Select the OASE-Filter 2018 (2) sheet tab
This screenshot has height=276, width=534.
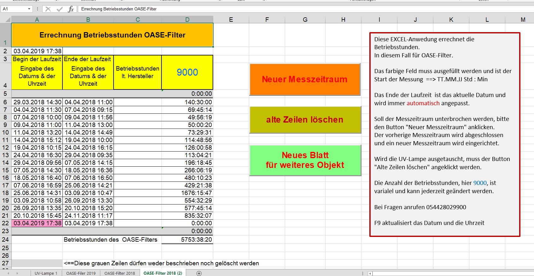click(x=163, y=273)
